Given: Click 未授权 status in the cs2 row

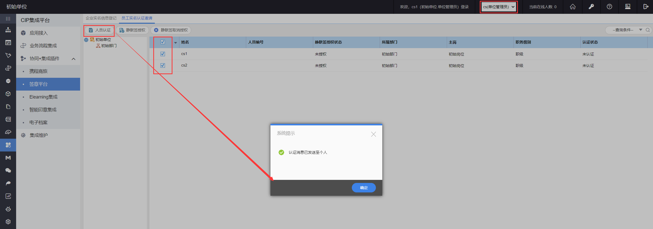Looking at the screenshot, I should click(321, 66).
